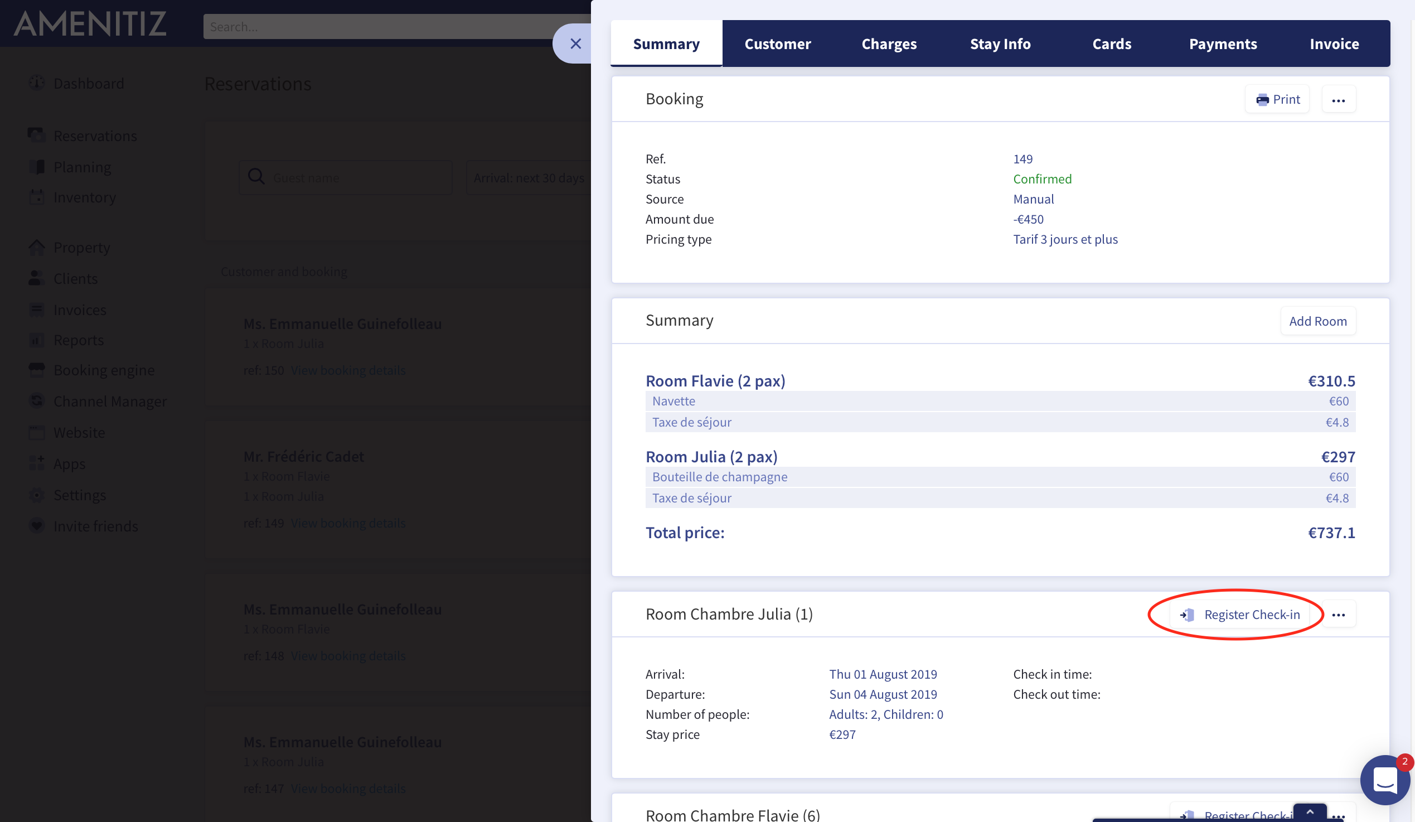Click the Print button
This screenshot has height=822, width=1415.
1277,99
